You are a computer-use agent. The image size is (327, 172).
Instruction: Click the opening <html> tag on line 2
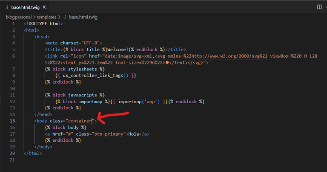[32, 30]
